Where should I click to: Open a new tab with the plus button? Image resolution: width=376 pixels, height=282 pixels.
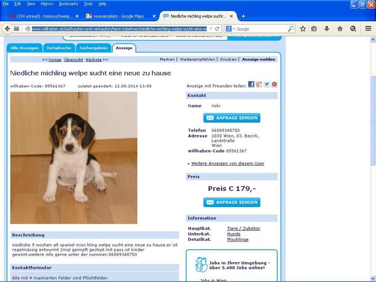[243, 16]
